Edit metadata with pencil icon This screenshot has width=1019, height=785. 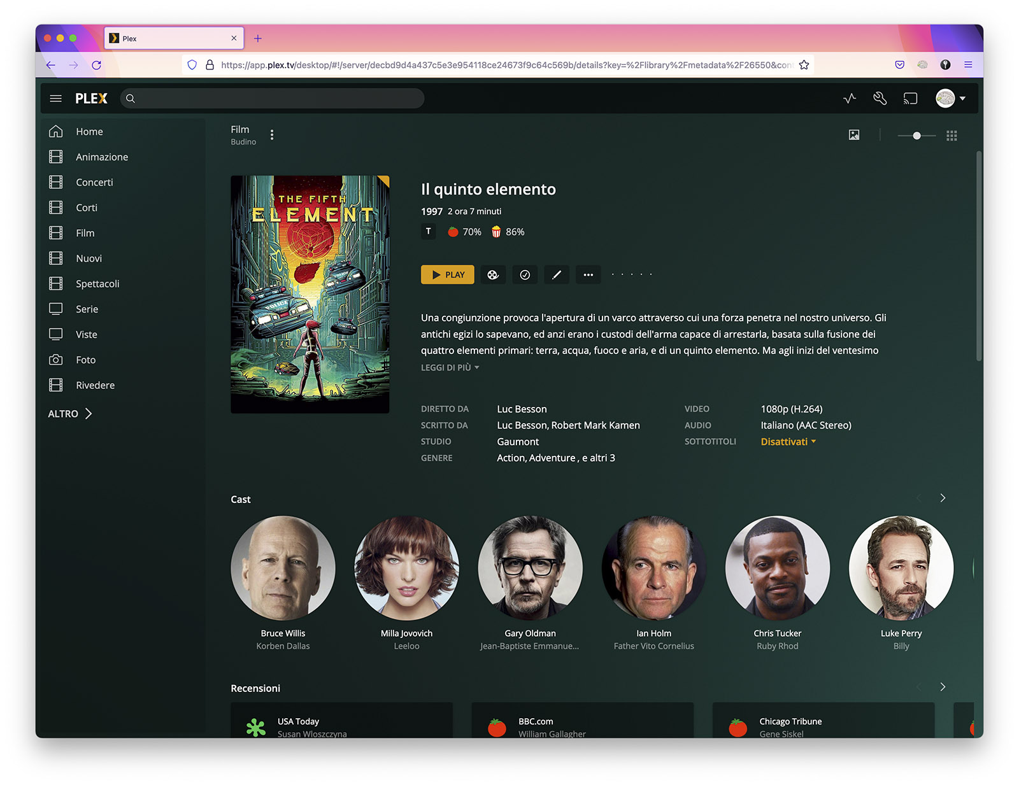[x=557, y=275]
